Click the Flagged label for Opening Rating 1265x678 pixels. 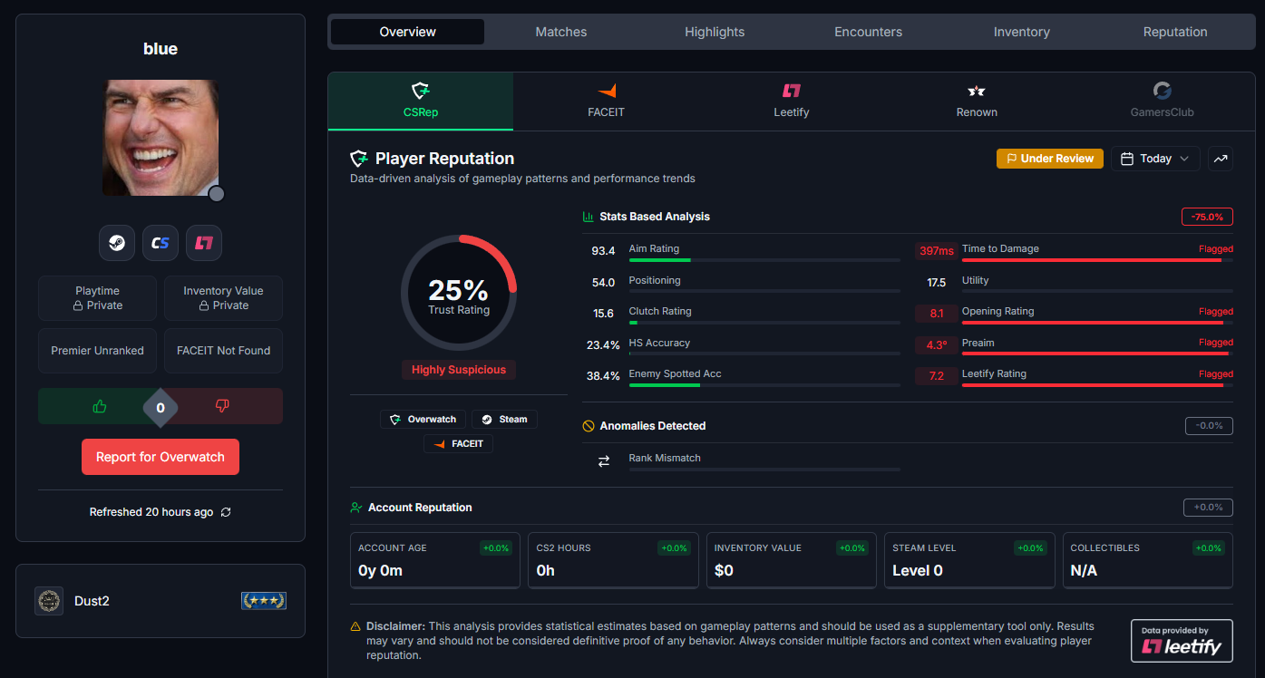coord(1216,312)
